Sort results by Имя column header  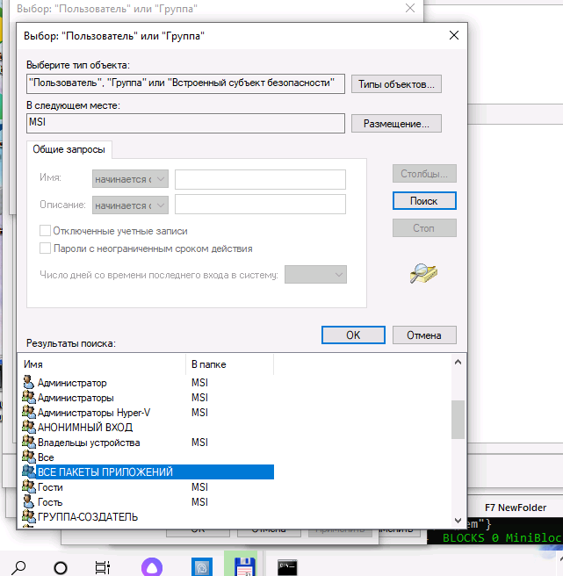click(x=102, y=364)
